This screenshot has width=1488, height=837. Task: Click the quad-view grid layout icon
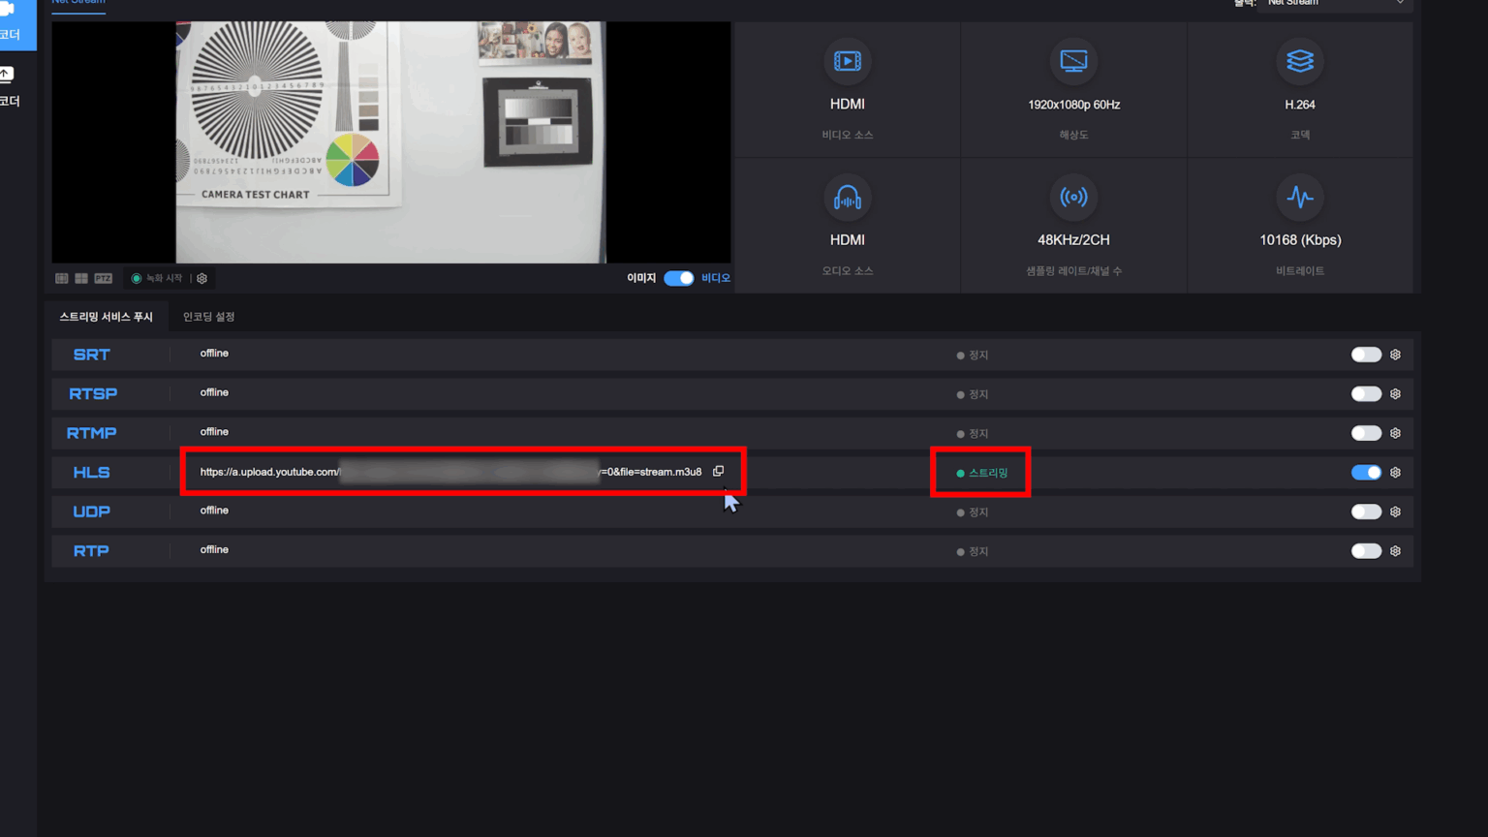(x=81, y=278)
